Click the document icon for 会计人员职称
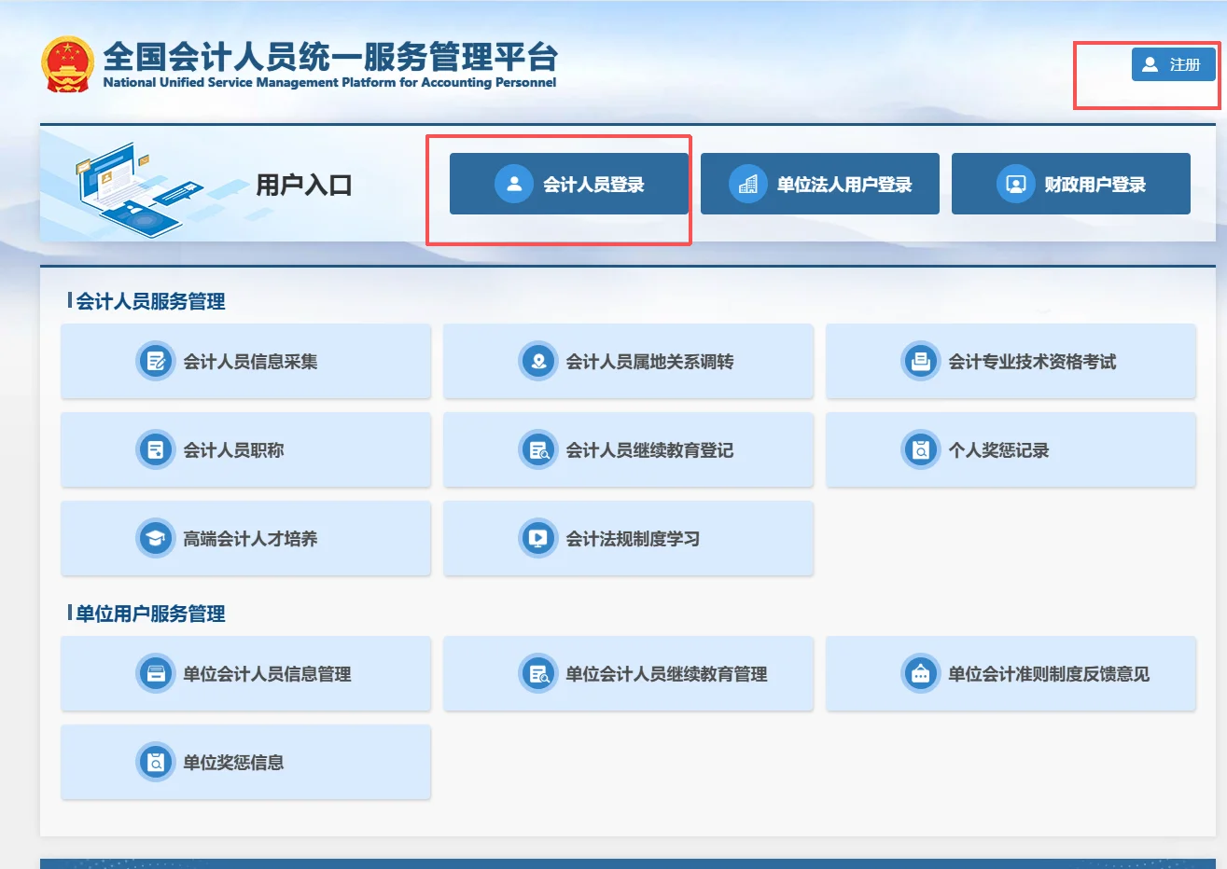The width and height of the screenshot is (1227, 869). click(156, 449)
